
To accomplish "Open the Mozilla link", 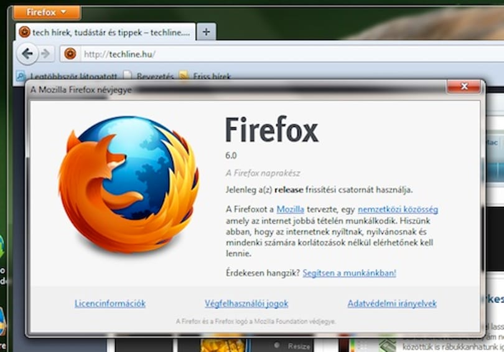I will point(290,209).
